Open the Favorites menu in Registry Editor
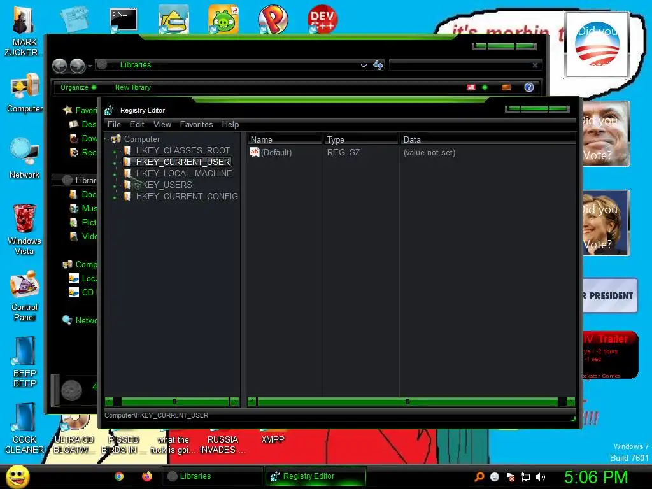 click(x=196, y=124)
